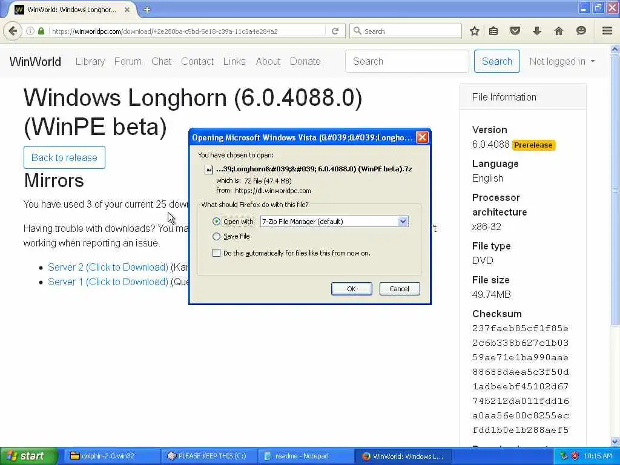This screenshot has width=620, height=465.
Task: Close the file opening dialog with X
Action: 422,137
